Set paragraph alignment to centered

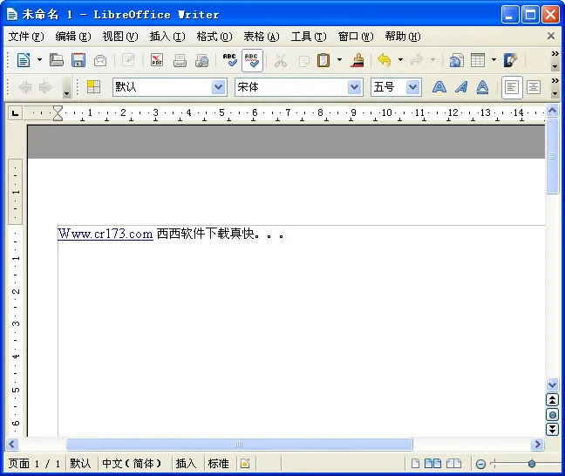point(534,87)
